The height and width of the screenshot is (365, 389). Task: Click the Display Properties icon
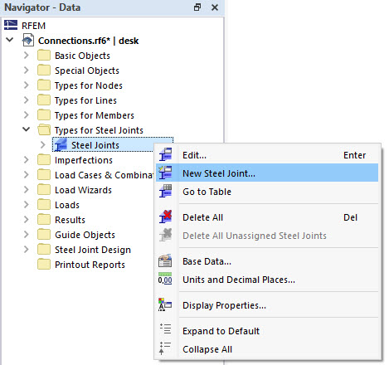pyautogui.click(x=165, y=304)
